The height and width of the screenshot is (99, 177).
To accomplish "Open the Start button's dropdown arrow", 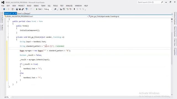I will 43,9.
